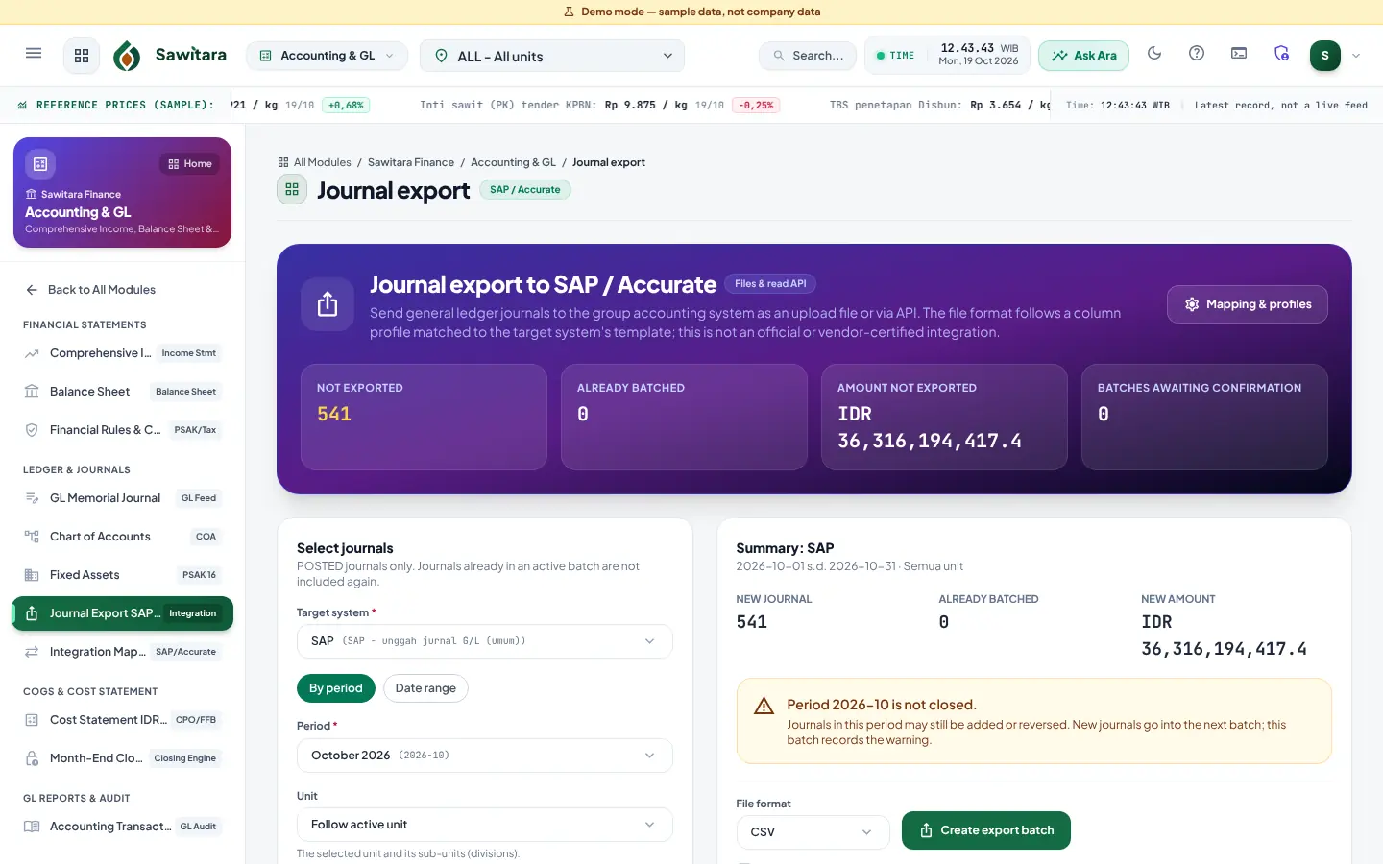This screenshot has width=1383, height=864.
Task: Open Fixed Assets in sidebar
Action: point(123,575)
